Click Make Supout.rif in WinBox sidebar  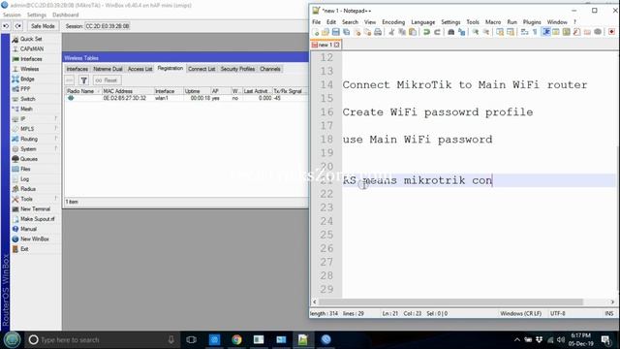click(37, 219)
